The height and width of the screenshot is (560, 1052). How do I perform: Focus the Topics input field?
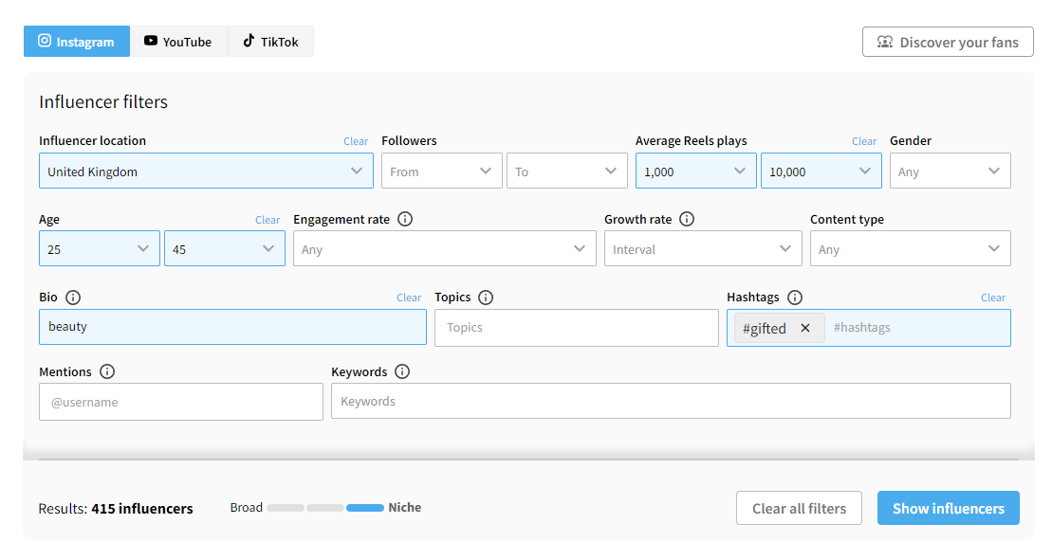(x=577, y=328)
